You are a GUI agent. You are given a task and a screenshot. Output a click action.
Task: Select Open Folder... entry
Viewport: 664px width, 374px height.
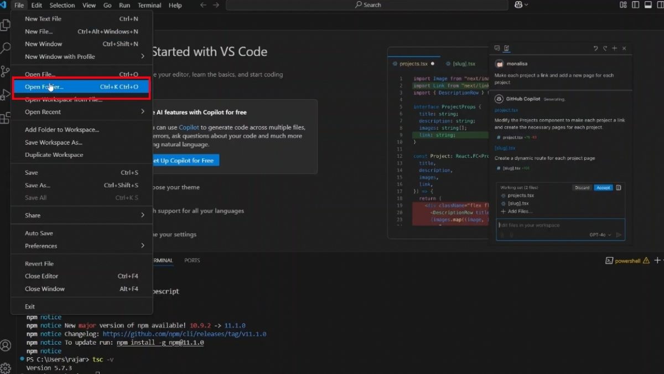[82, 87]
